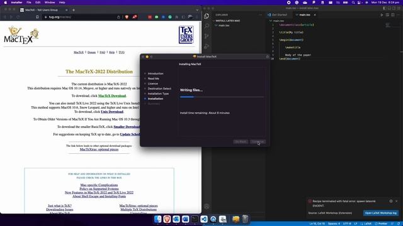This screenshot has height=226, width=403.
Task: Open QuickTime Player from the Dock
Action: click(213, 219)
